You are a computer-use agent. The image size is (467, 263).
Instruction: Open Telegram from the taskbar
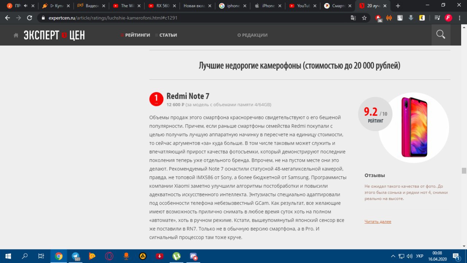[76, 256]
